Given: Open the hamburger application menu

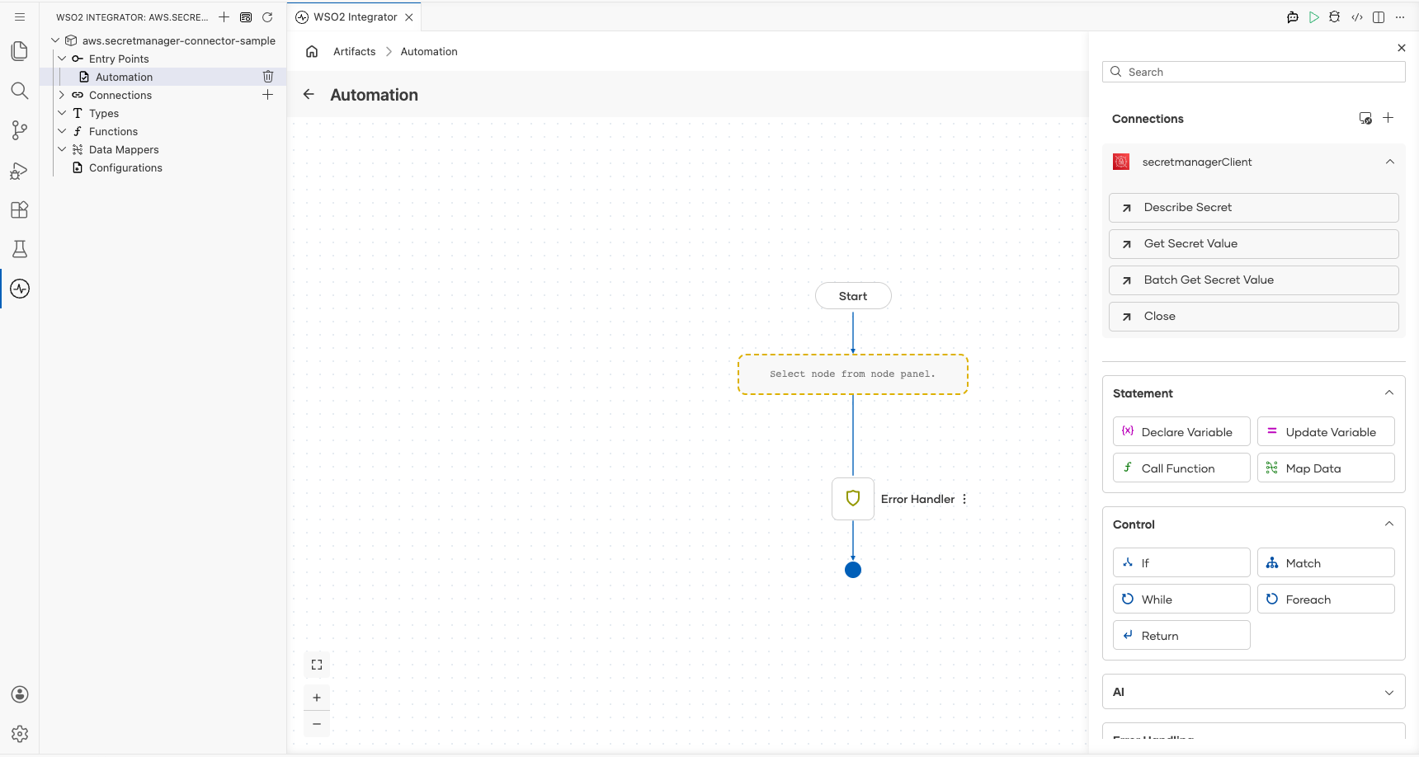Looking at the screenshot, I should click(20, 16).
